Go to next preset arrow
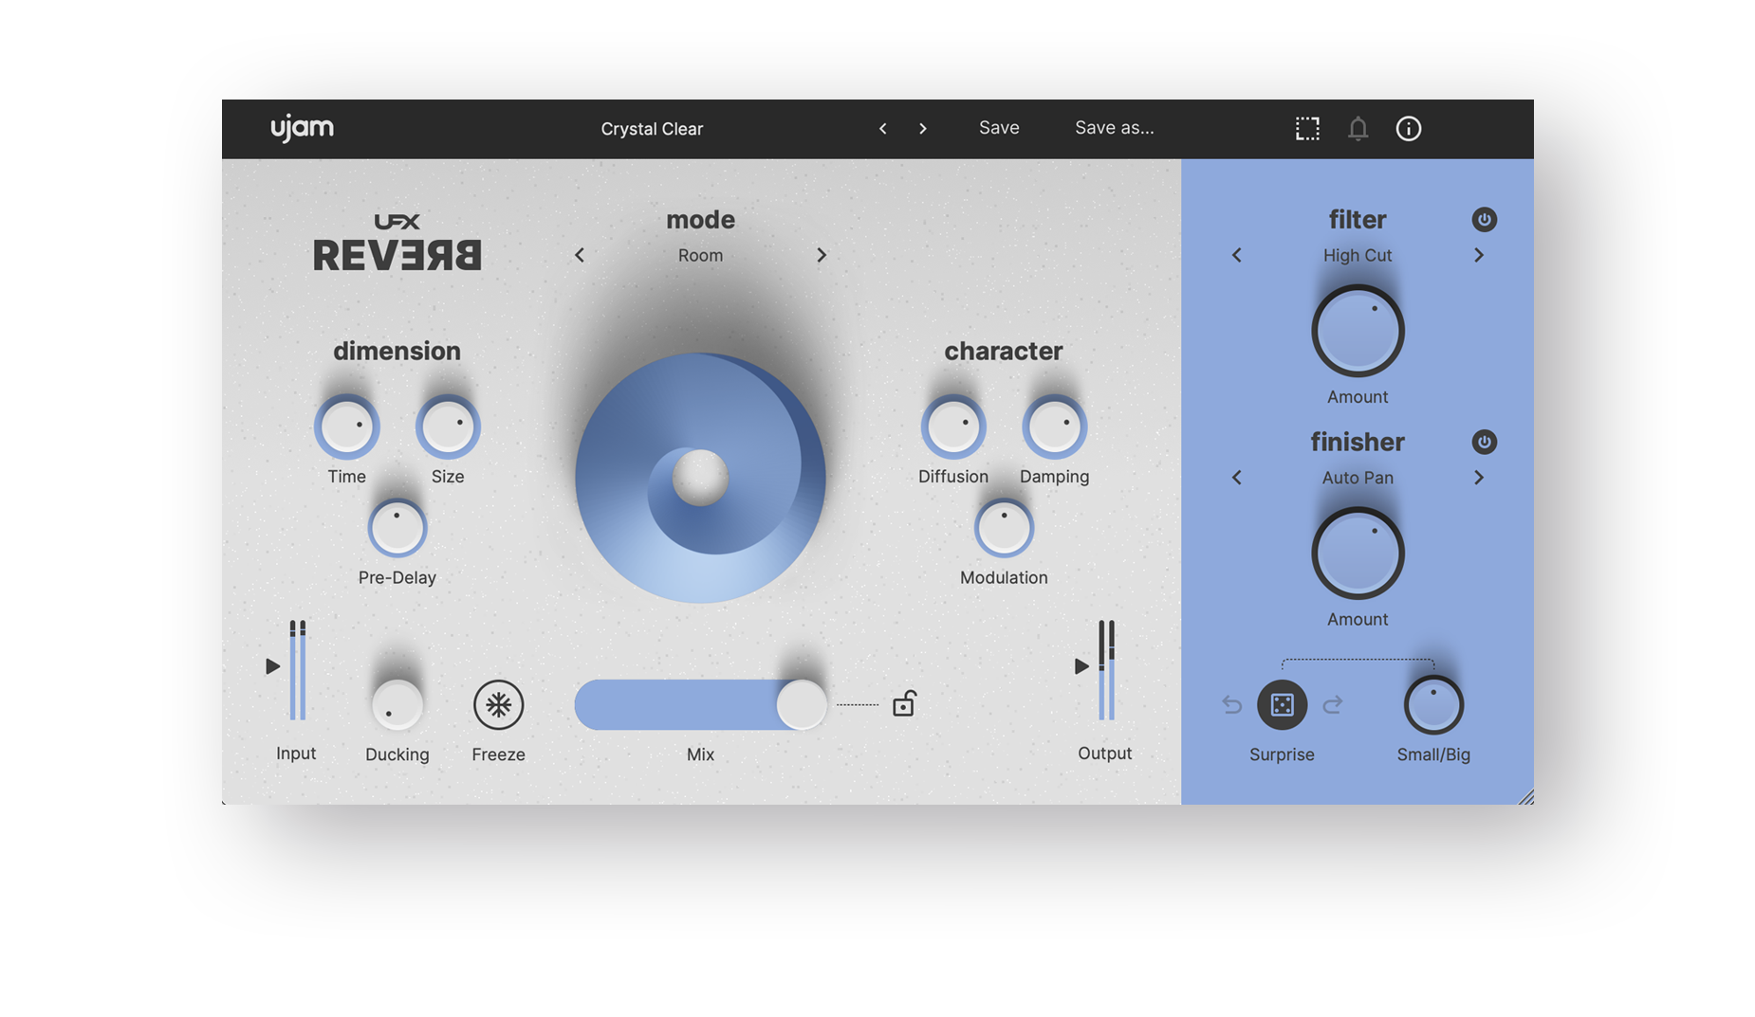Viewport: 1755px width, 1017px height. pyautogui.click(x=923, y=128)
